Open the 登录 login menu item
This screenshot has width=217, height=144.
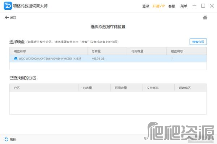point(146,6)
